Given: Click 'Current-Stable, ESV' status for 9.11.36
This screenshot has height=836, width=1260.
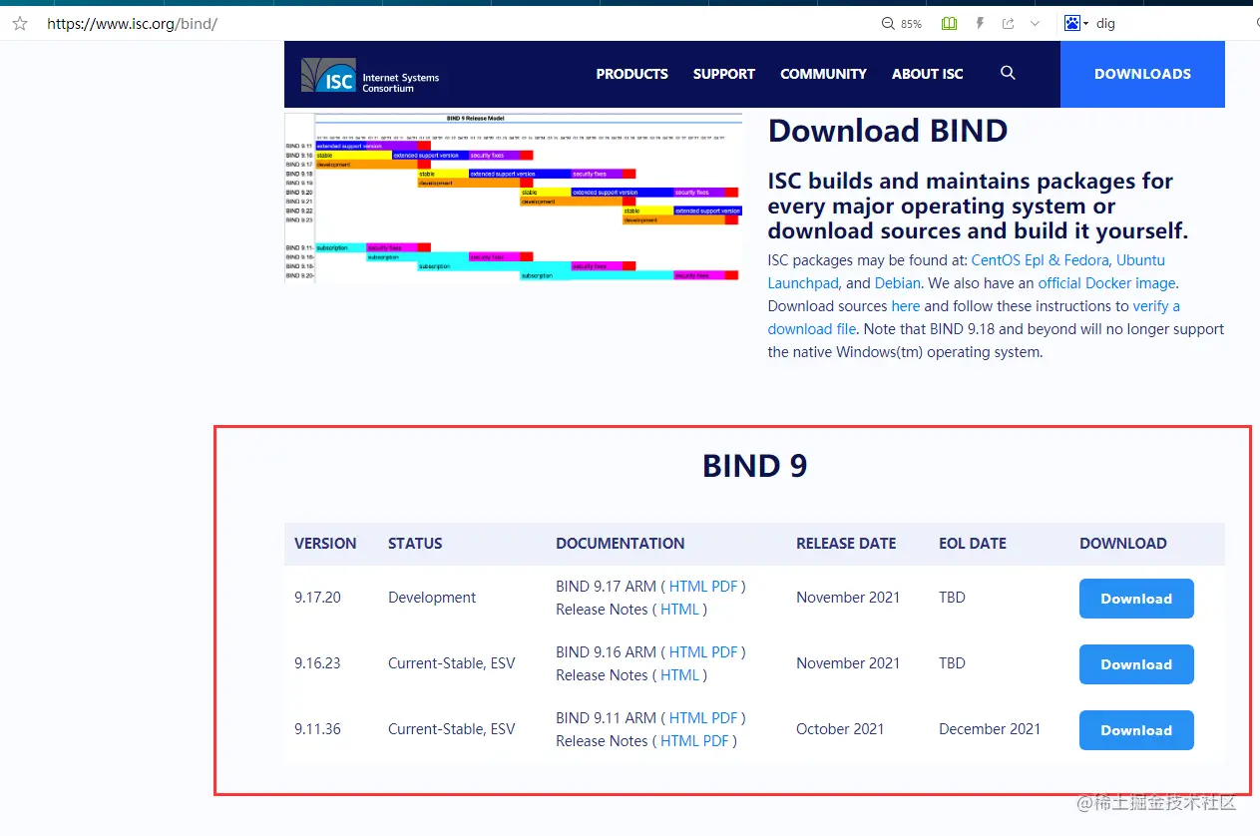Looking at the screenshot, I should (452, 729).
